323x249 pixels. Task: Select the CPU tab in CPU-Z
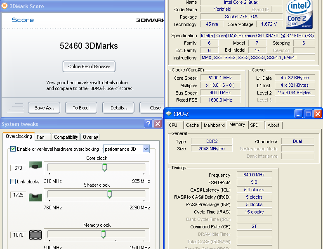[x=175, y=125]
